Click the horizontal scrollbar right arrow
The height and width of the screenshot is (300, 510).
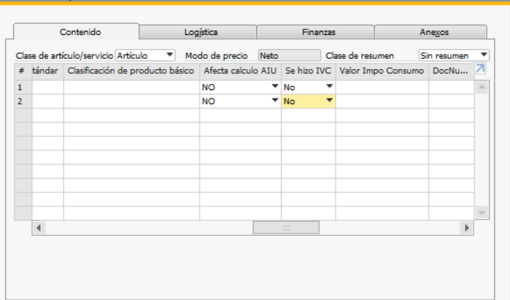[x=467, y=228]
